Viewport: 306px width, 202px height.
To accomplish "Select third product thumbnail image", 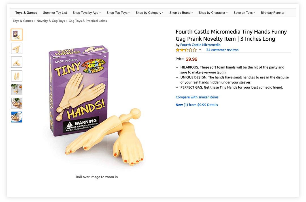I will 17,62.
